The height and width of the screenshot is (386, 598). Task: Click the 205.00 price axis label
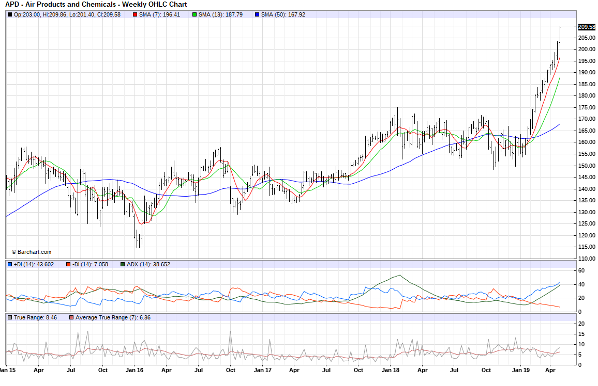(587, 38)
